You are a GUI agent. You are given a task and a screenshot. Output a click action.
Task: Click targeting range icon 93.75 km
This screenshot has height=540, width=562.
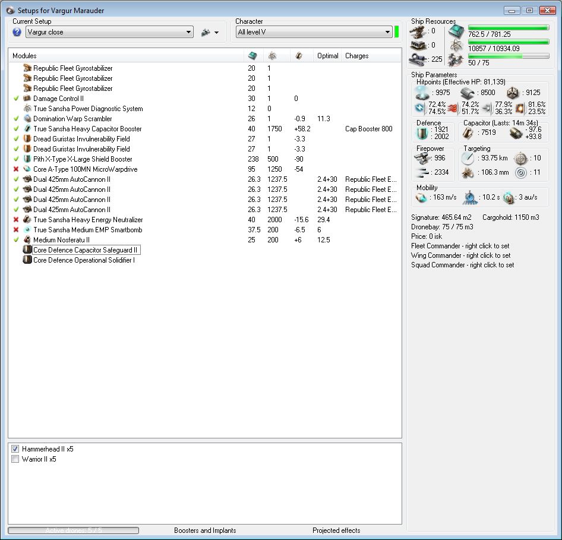468,158
